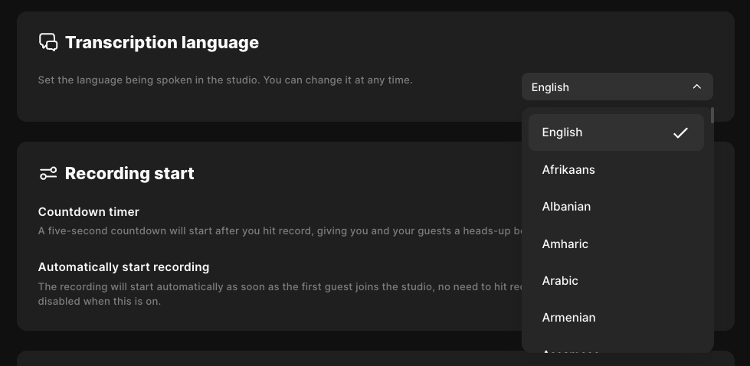The width and height of the screenshot is (750, 366).
Task: Select Armenian from the dropdown list
Action: coord(568,317)
